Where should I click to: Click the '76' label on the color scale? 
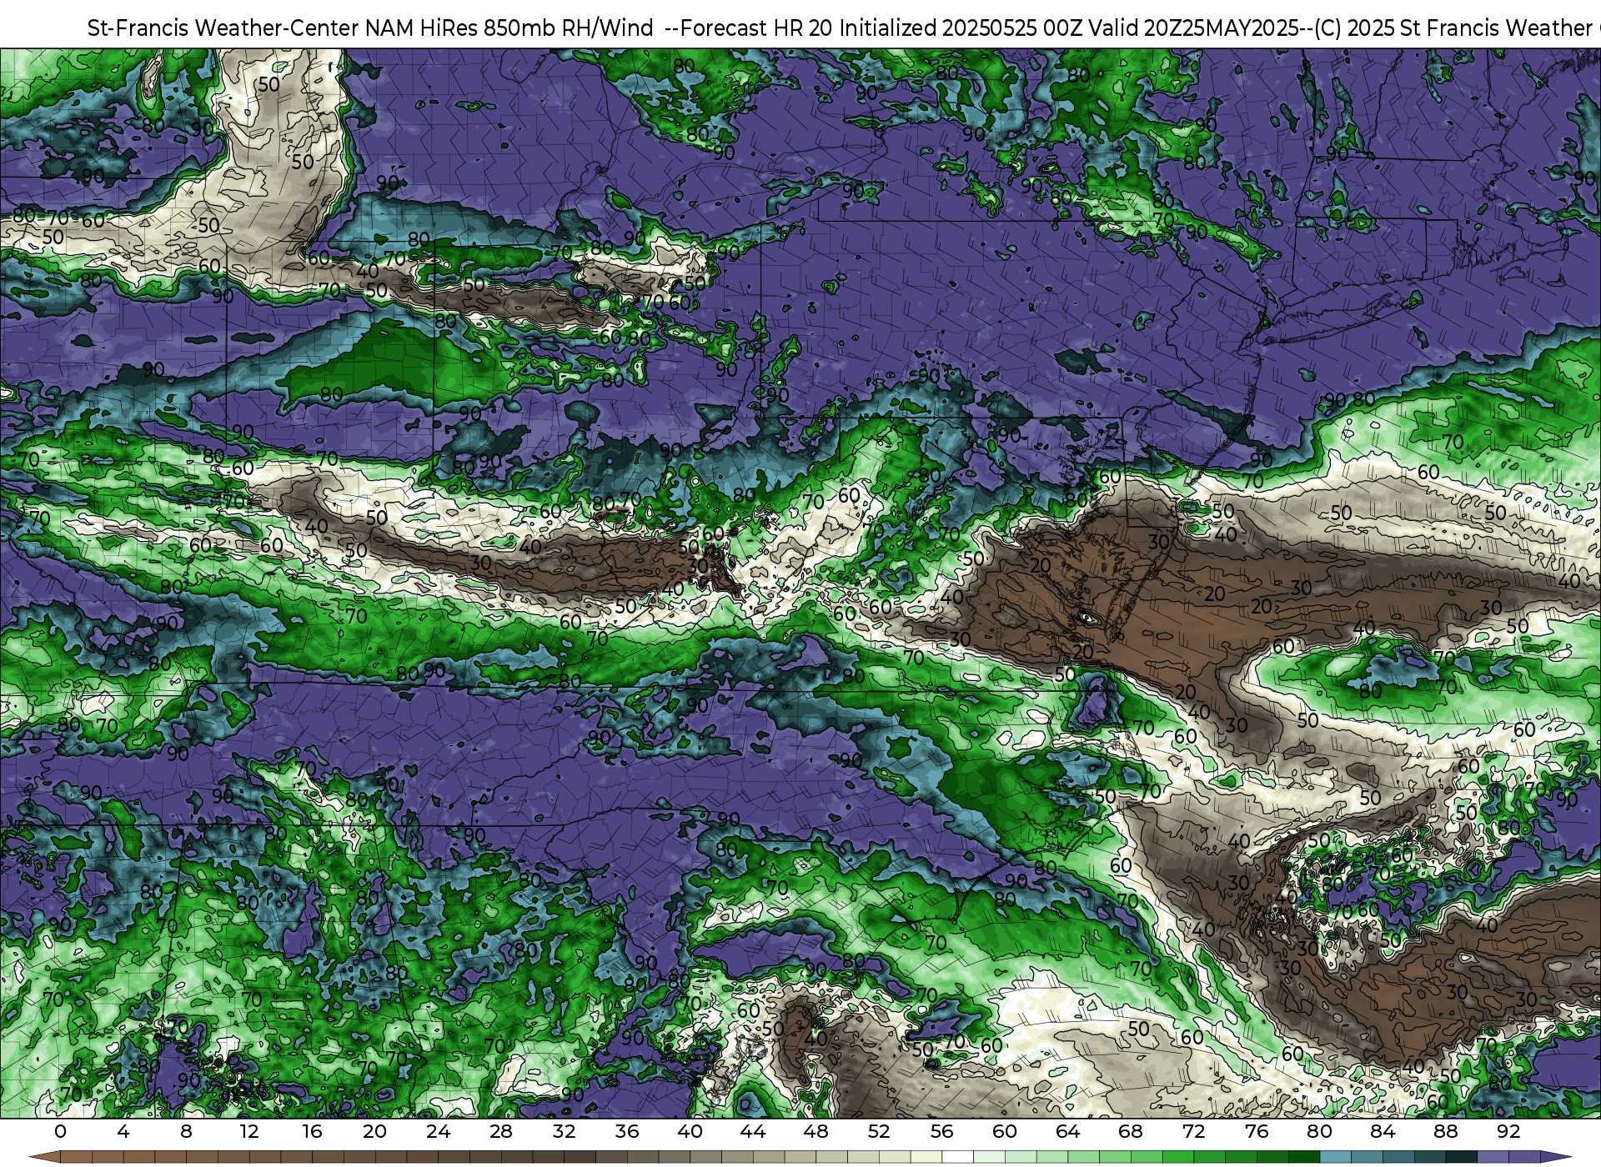pyautogui.click(x=1257, y=1131)
